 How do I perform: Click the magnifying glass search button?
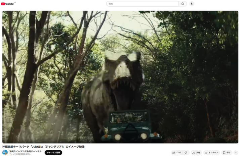tap(183, 4)
